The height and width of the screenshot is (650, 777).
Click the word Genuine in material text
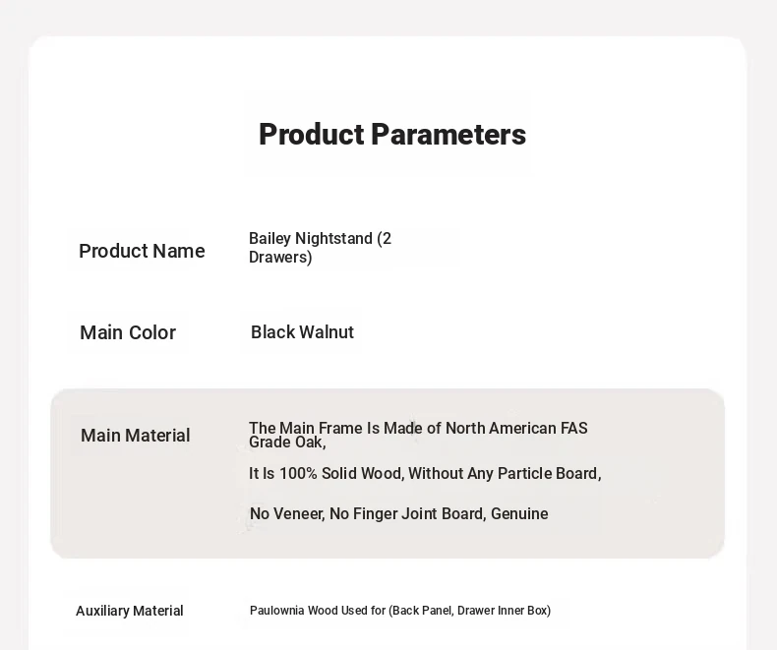click(x=519, y=513)
